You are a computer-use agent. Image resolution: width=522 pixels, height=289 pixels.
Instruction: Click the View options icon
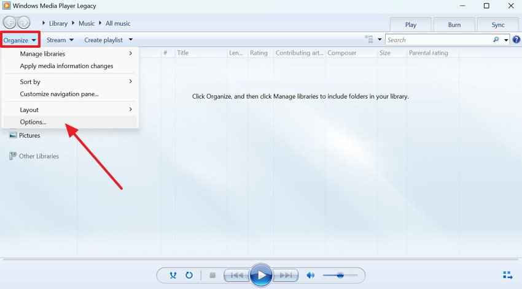click(x=369, y=39)
